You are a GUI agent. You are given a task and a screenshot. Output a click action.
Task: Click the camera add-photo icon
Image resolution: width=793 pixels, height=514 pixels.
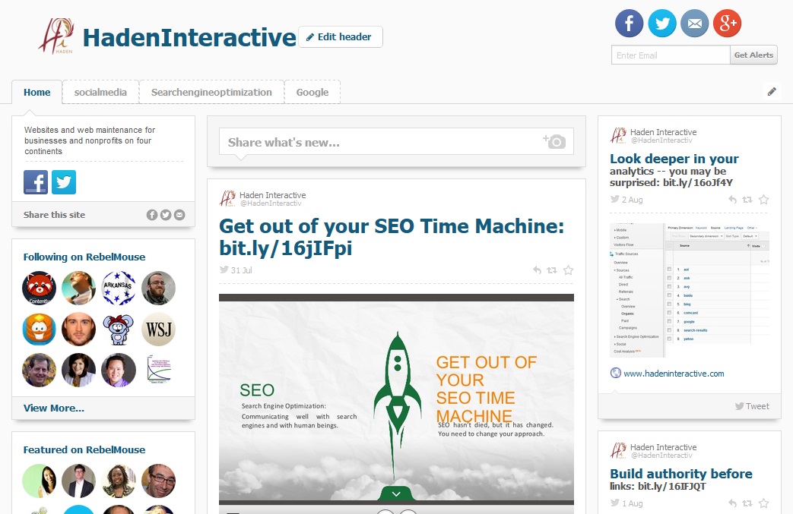tap(554, 141)
